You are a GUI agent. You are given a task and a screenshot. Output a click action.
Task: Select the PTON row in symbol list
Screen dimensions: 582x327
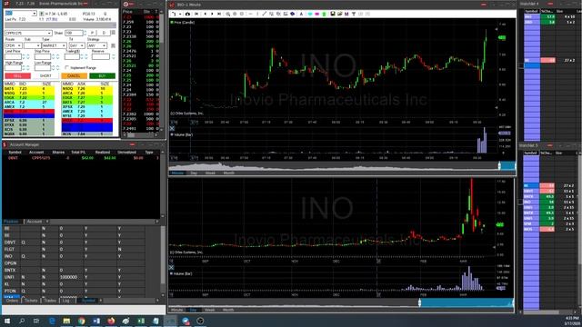click(x=75, y=291)
